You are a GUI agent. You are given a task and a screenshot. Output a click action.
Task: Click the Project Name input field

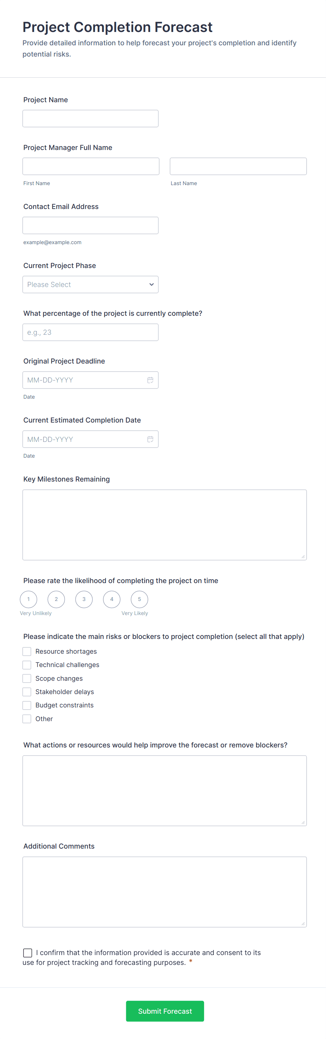point(90,118)
